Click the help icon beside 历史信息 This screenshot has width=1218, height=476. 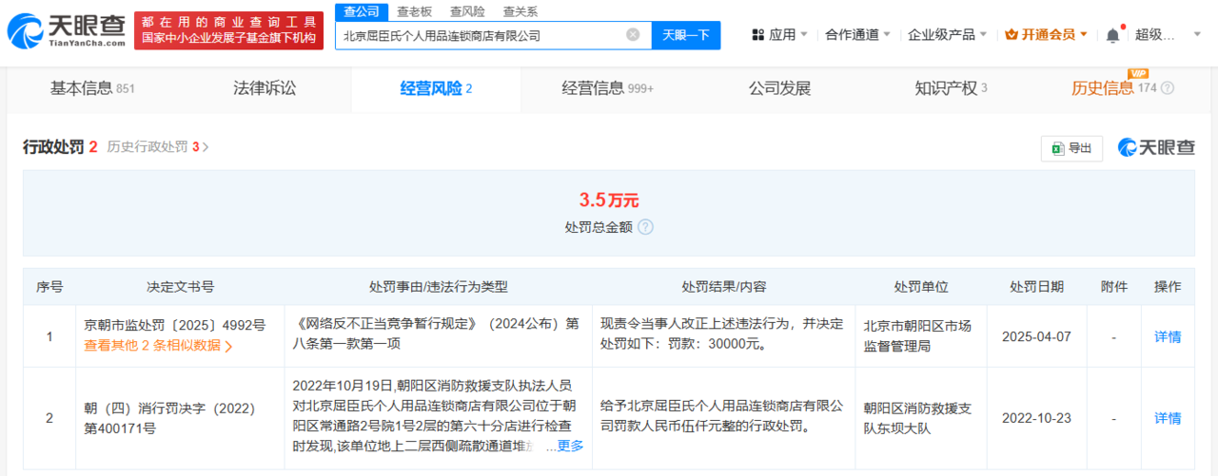[1168, 88]
